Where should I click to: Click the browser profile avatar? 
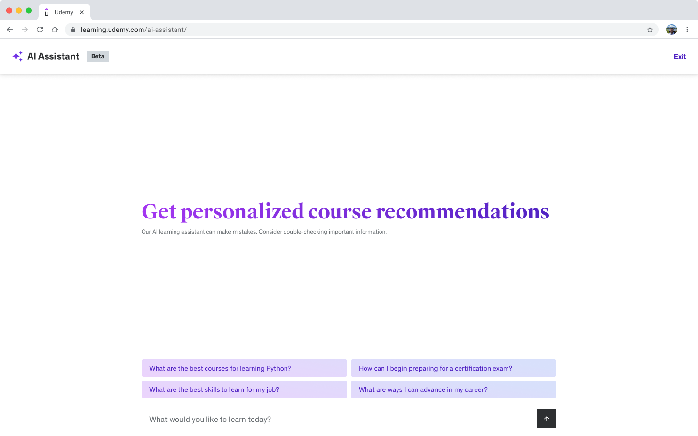coord(672,30)
